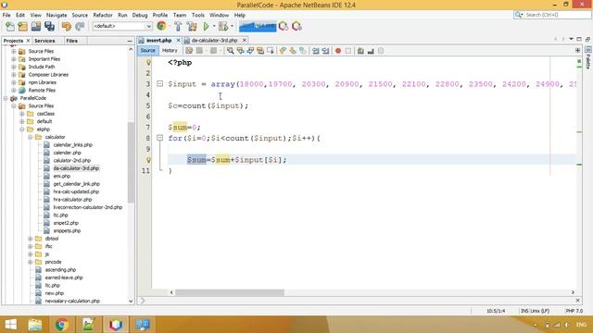Select hra-calculator.php in the tree
This screenshot has width=593, height=333.
pyautogui.click(x=72, y=200)
